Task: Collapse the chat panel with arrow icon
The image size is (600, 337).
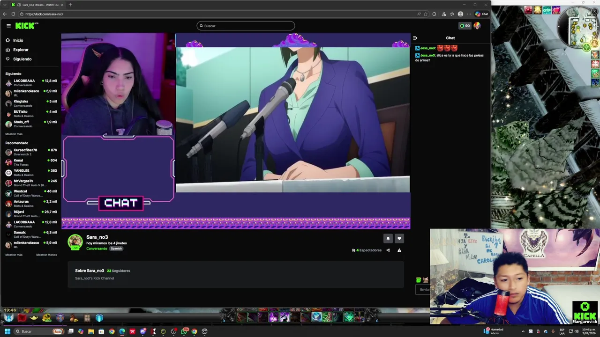Action: 415,38
